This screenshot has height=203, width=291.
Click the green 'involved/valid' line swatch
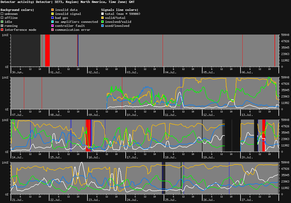102,22
